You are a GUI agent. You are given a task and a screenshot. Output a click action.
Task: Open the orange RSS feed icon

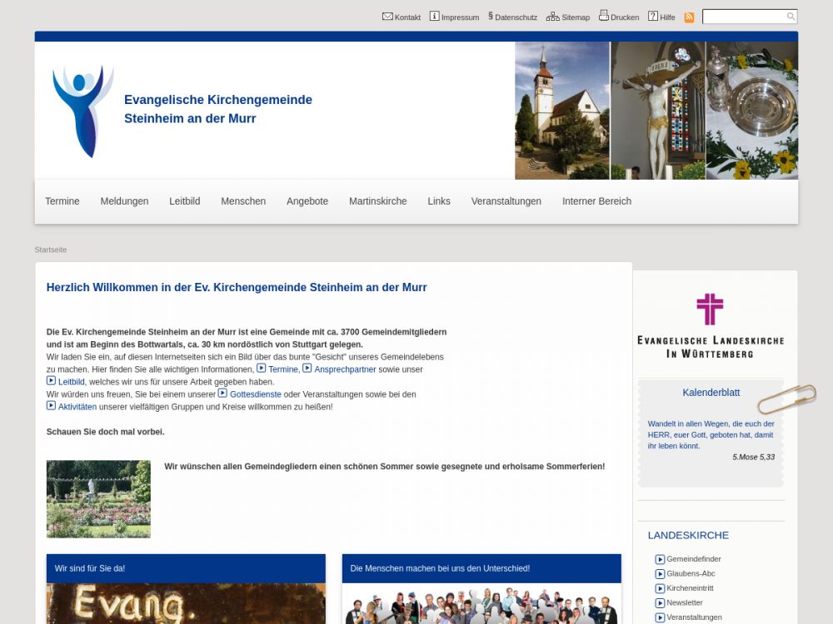(689, 17)
